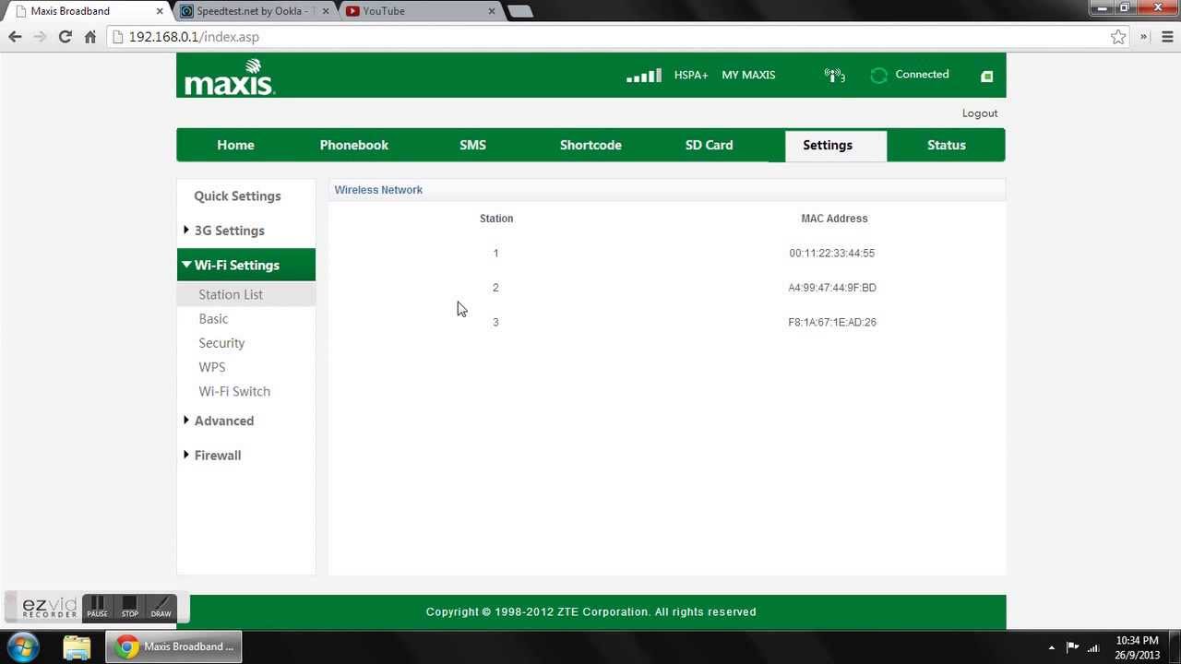Open the Windows Start menu

click(x=21, y=646)
